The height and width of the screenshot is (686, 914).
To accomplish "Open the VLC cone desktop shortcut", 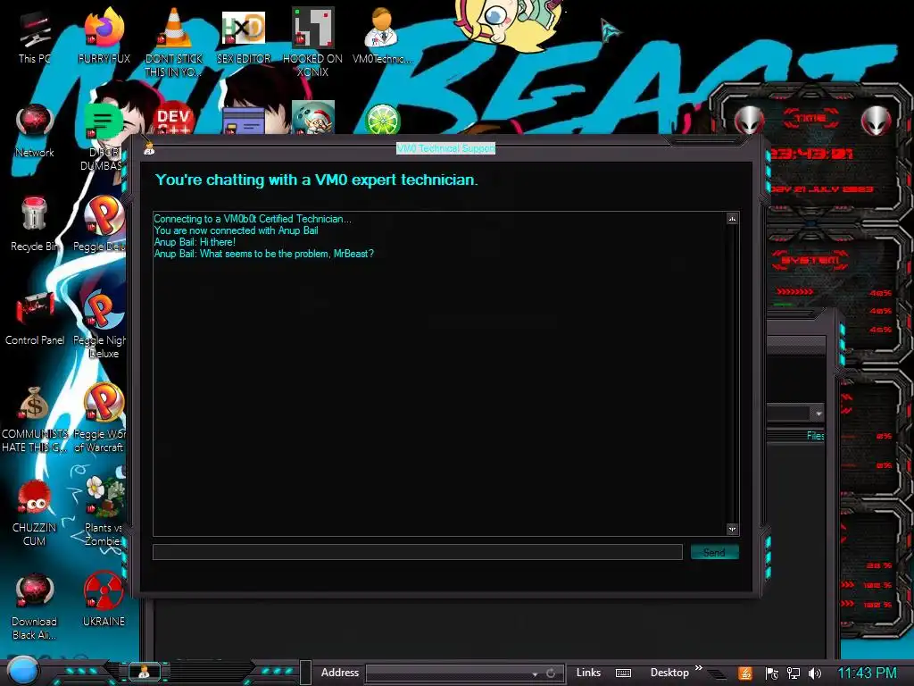I will pyautogui.click(x=174, y=42).
